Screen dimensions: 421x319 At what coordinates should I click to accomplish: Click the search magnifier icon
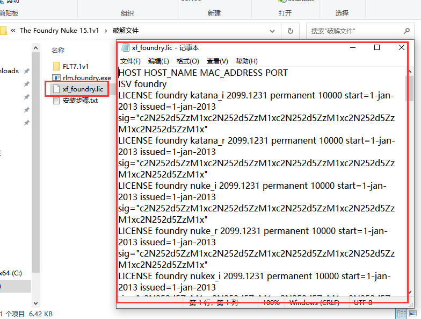tap(407, 31)
